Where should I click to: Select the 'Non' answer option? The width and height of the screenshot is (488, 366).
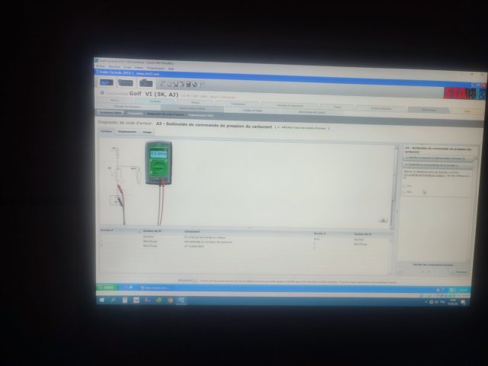tap(404, 191)
